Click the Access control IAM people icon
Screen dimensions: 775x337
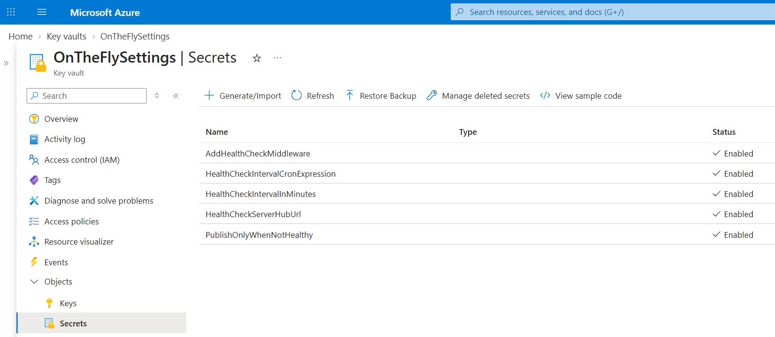pyautogui.click(x=34, y=159)
